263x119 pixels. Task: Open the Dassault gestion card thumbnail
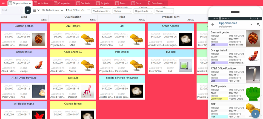click(39, 39)
